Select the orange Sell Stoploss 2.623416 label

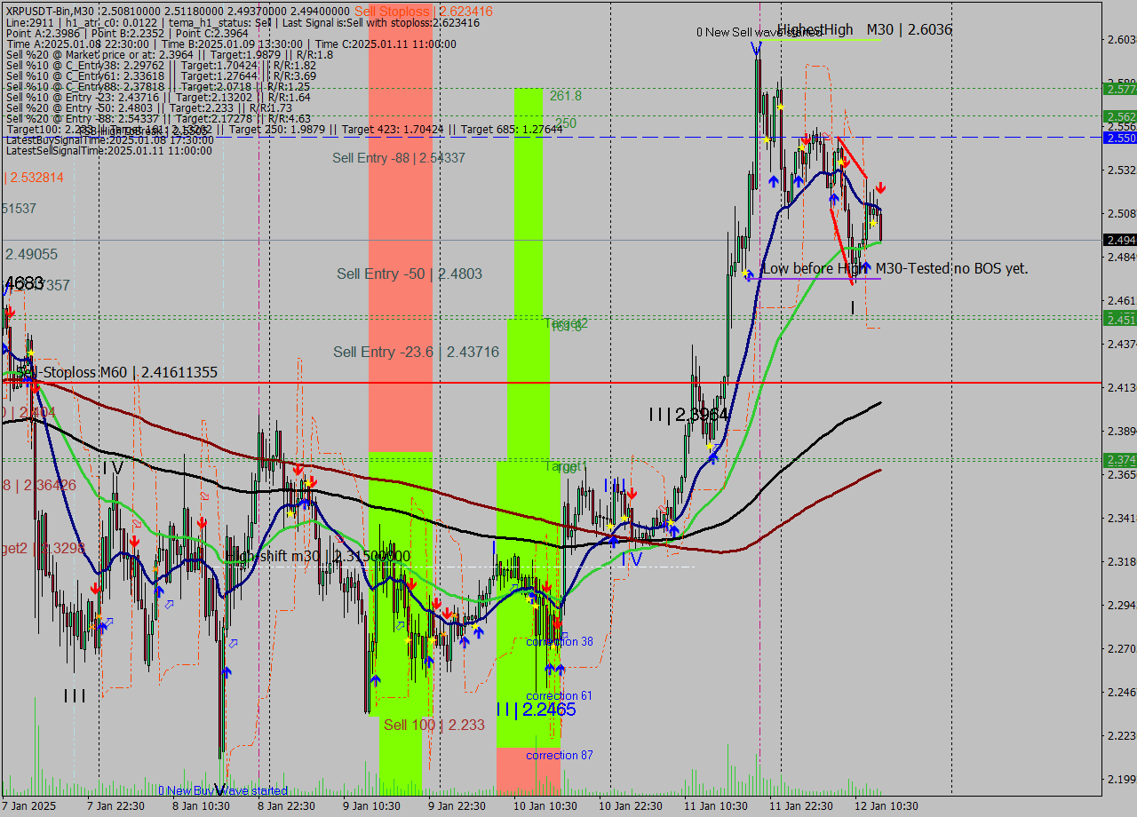tap(423, 11)
